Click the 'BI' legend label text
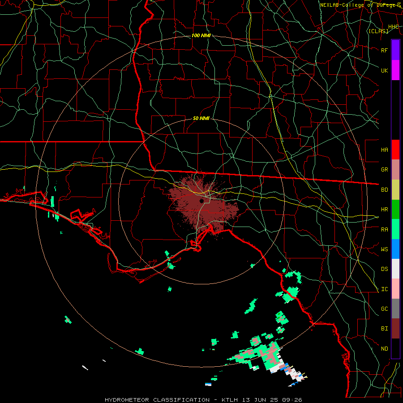Screen dimensions: 403x403 pos(384,329)
